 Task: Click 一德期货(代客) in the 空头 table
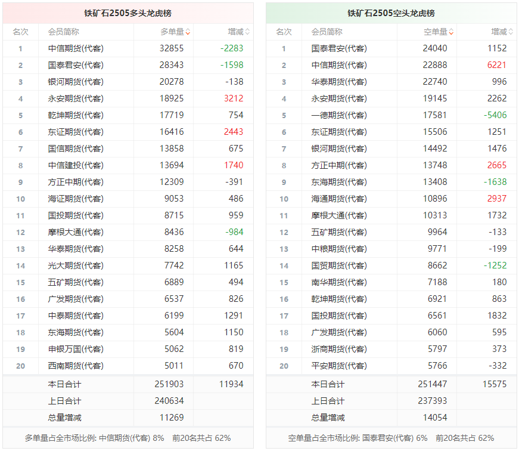click(x=339, y=116)
